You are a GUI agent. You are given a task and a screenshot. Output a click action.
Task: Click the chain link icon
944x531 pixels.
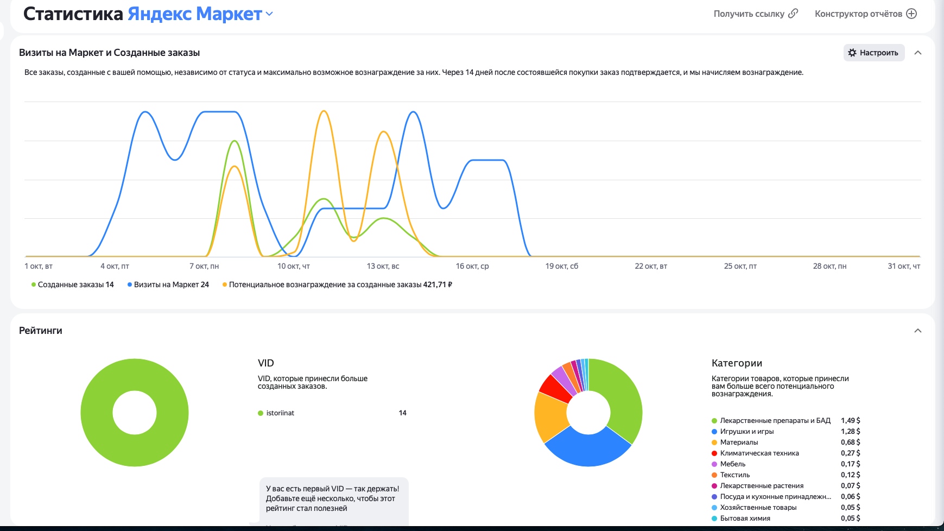(793, 14)
